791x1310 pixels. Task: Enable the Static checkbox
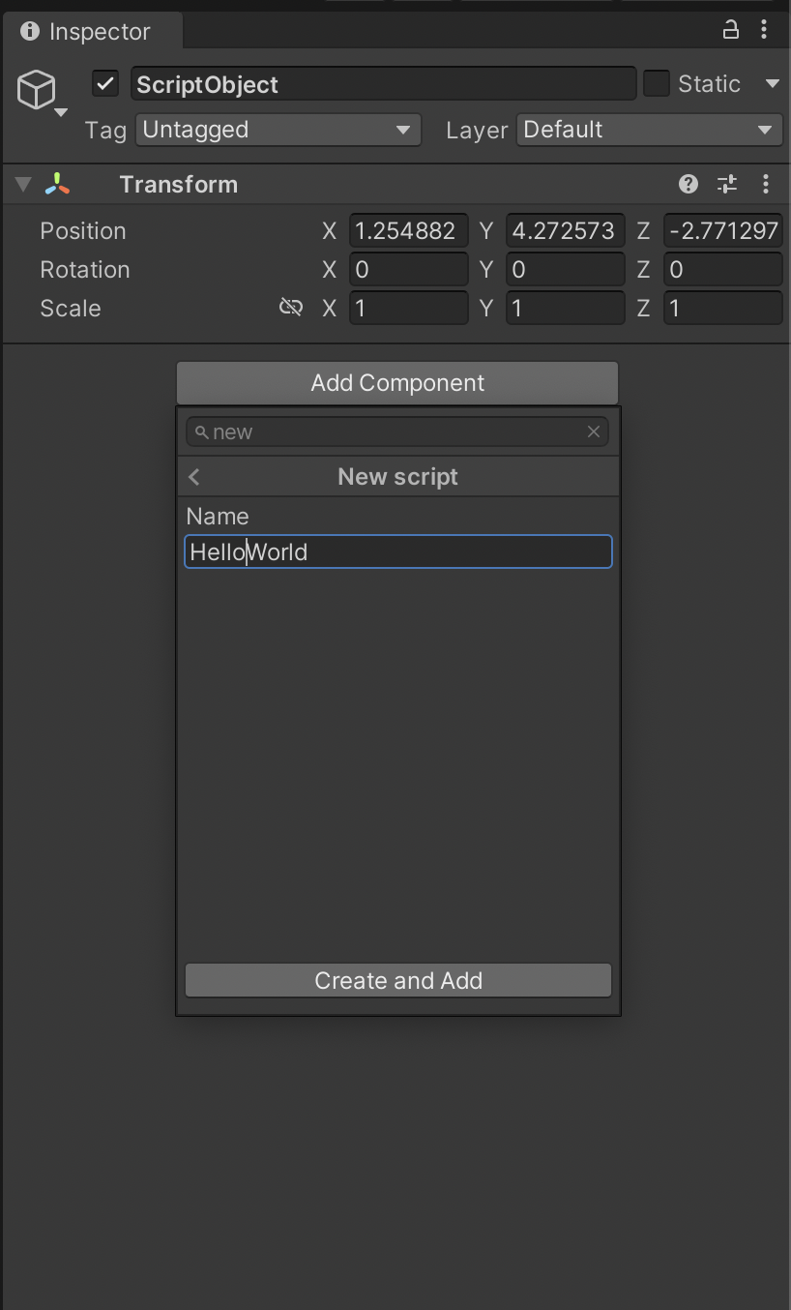657,84
